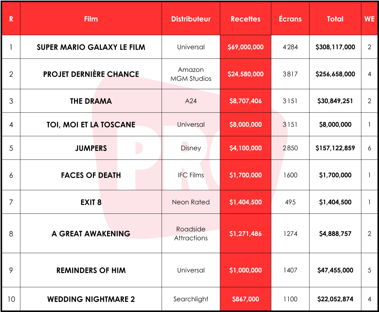
Task: Click the WE column header
Action: [x=369, y=19]
